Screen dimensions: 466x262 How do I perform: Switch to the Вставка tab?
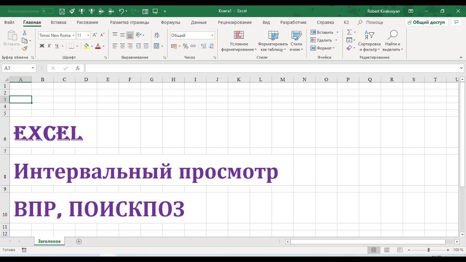pos(59,22)
